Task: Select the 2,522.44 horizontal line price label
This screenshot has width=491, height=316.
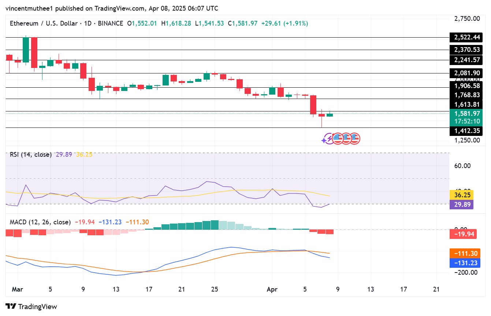Action: tap(466, 37)
